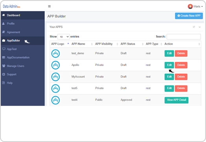The height and width of the screenshot is (142, 206).
Task: Click the Profile person icon
Action: 4,24
